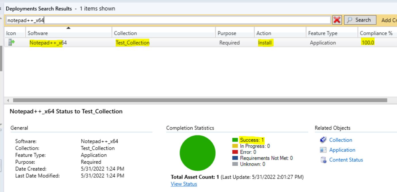This screenshot has height=192, width=397.
Task: Click the green Success legend swatch
Action: coord(235,140)
